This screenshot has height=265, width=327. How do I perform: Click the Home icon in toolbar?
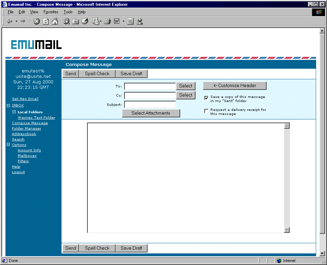point(54,21)
